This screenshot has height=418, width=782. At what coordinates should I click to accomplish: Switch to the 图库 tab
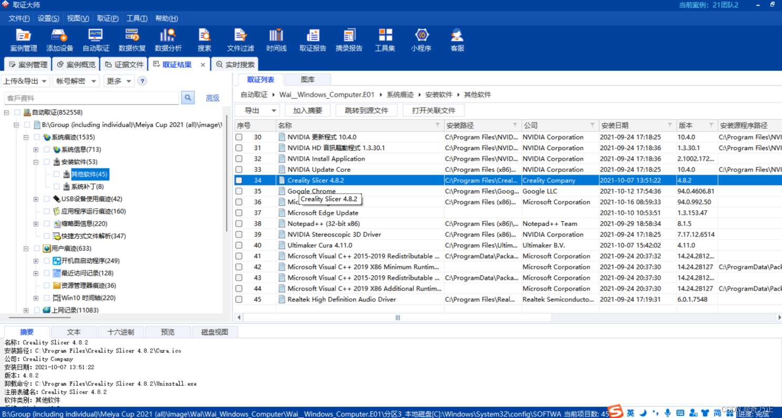(307, 80)
